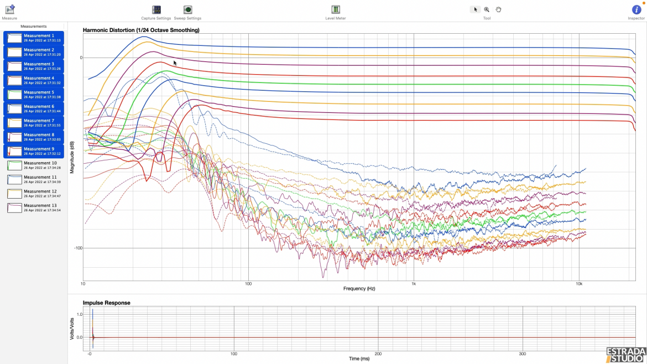Select Measurement 10 in the list
The image size is (647, 364).
click(x=34, y=165)
